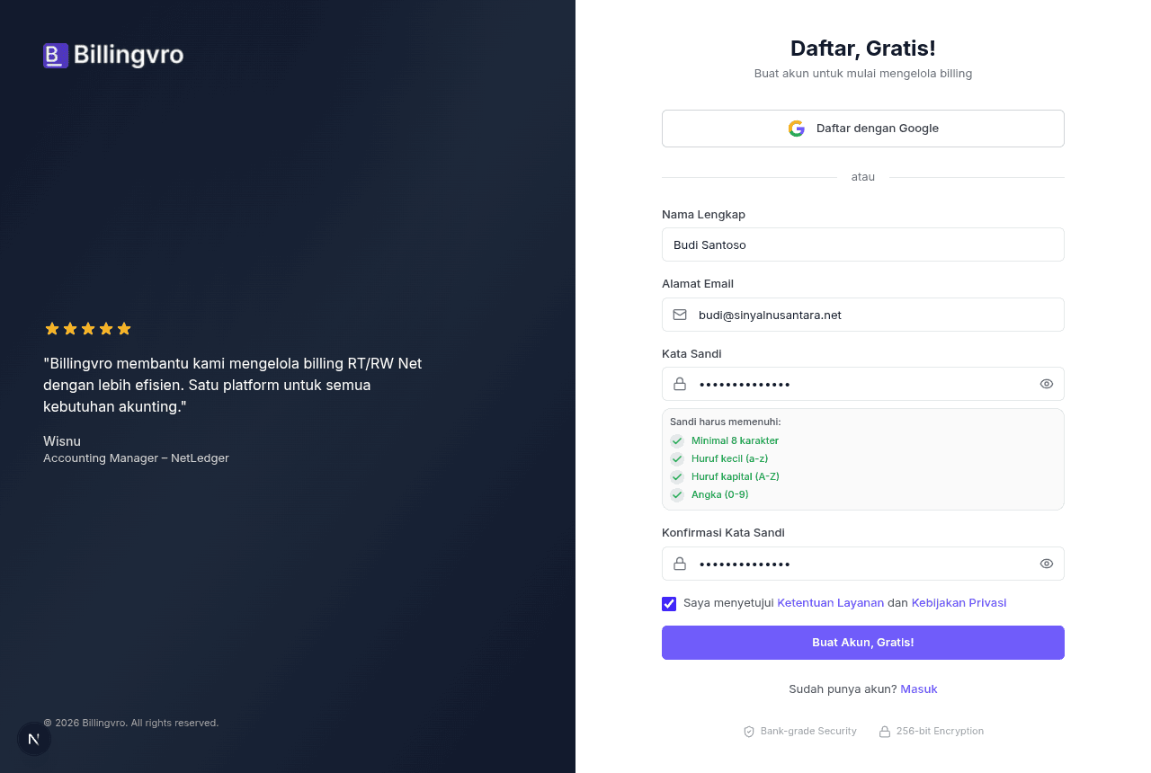Focus the Nama Lengkap input field

pyautogui.click(x=863, y=244)
